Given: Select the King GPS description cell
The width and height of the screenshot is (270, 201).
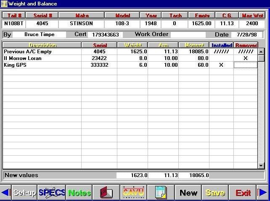Looking at the screenshot, I should tap(42, 65).
